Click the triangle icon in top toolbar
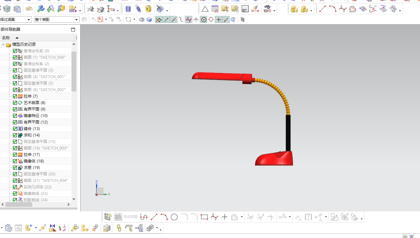The image size is (420, 238). [205, 9]
